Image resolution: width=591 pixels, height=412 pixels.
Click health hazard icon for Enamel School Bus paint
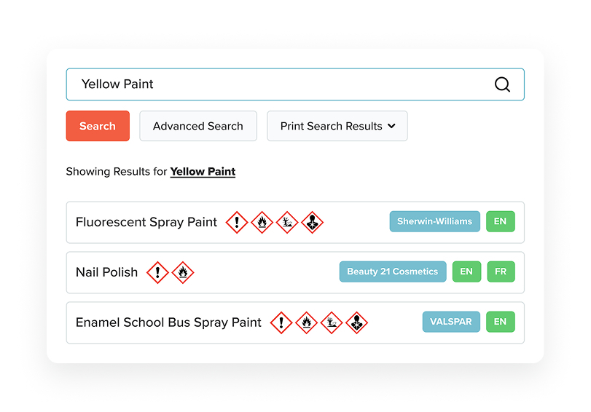tap(356, 322)
